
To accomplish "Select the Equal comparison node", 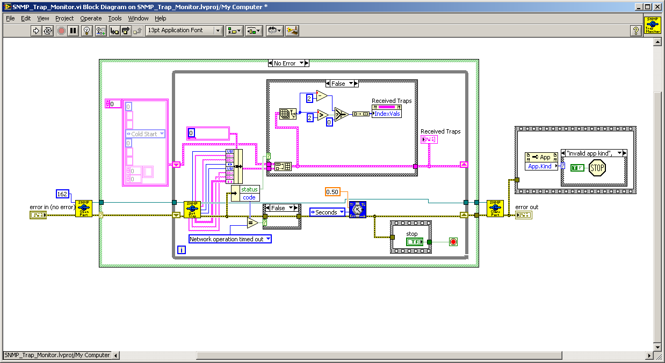I will pos(252,223).
